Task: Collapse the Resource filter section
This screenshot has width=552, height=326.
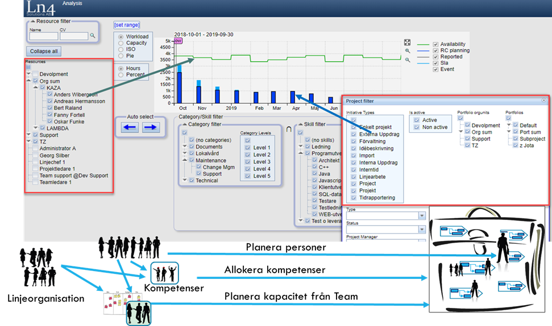Action: pyautogui.click(x=33, y=22)
